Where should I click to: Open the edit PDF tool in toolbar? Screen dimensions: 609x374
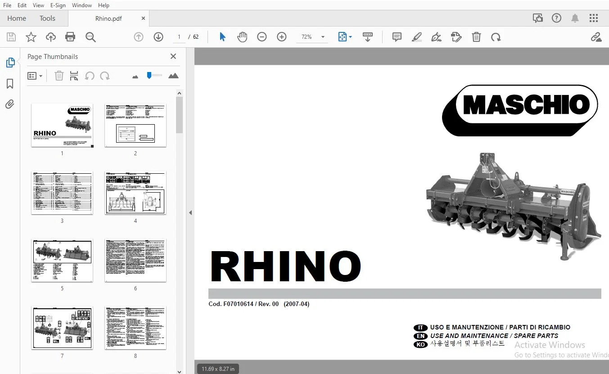(x=456, y=37)
